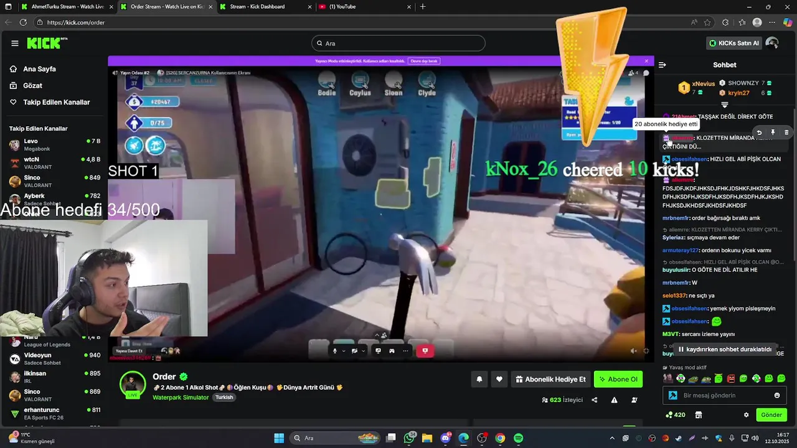797x448 pixels.
Task: Open a new browser tab
Action: (423, 7)
